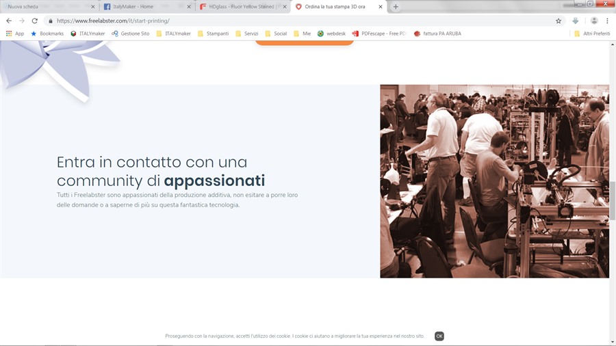616x346 pixels.
Task: Reload the current page
Action: coord(35,21)
